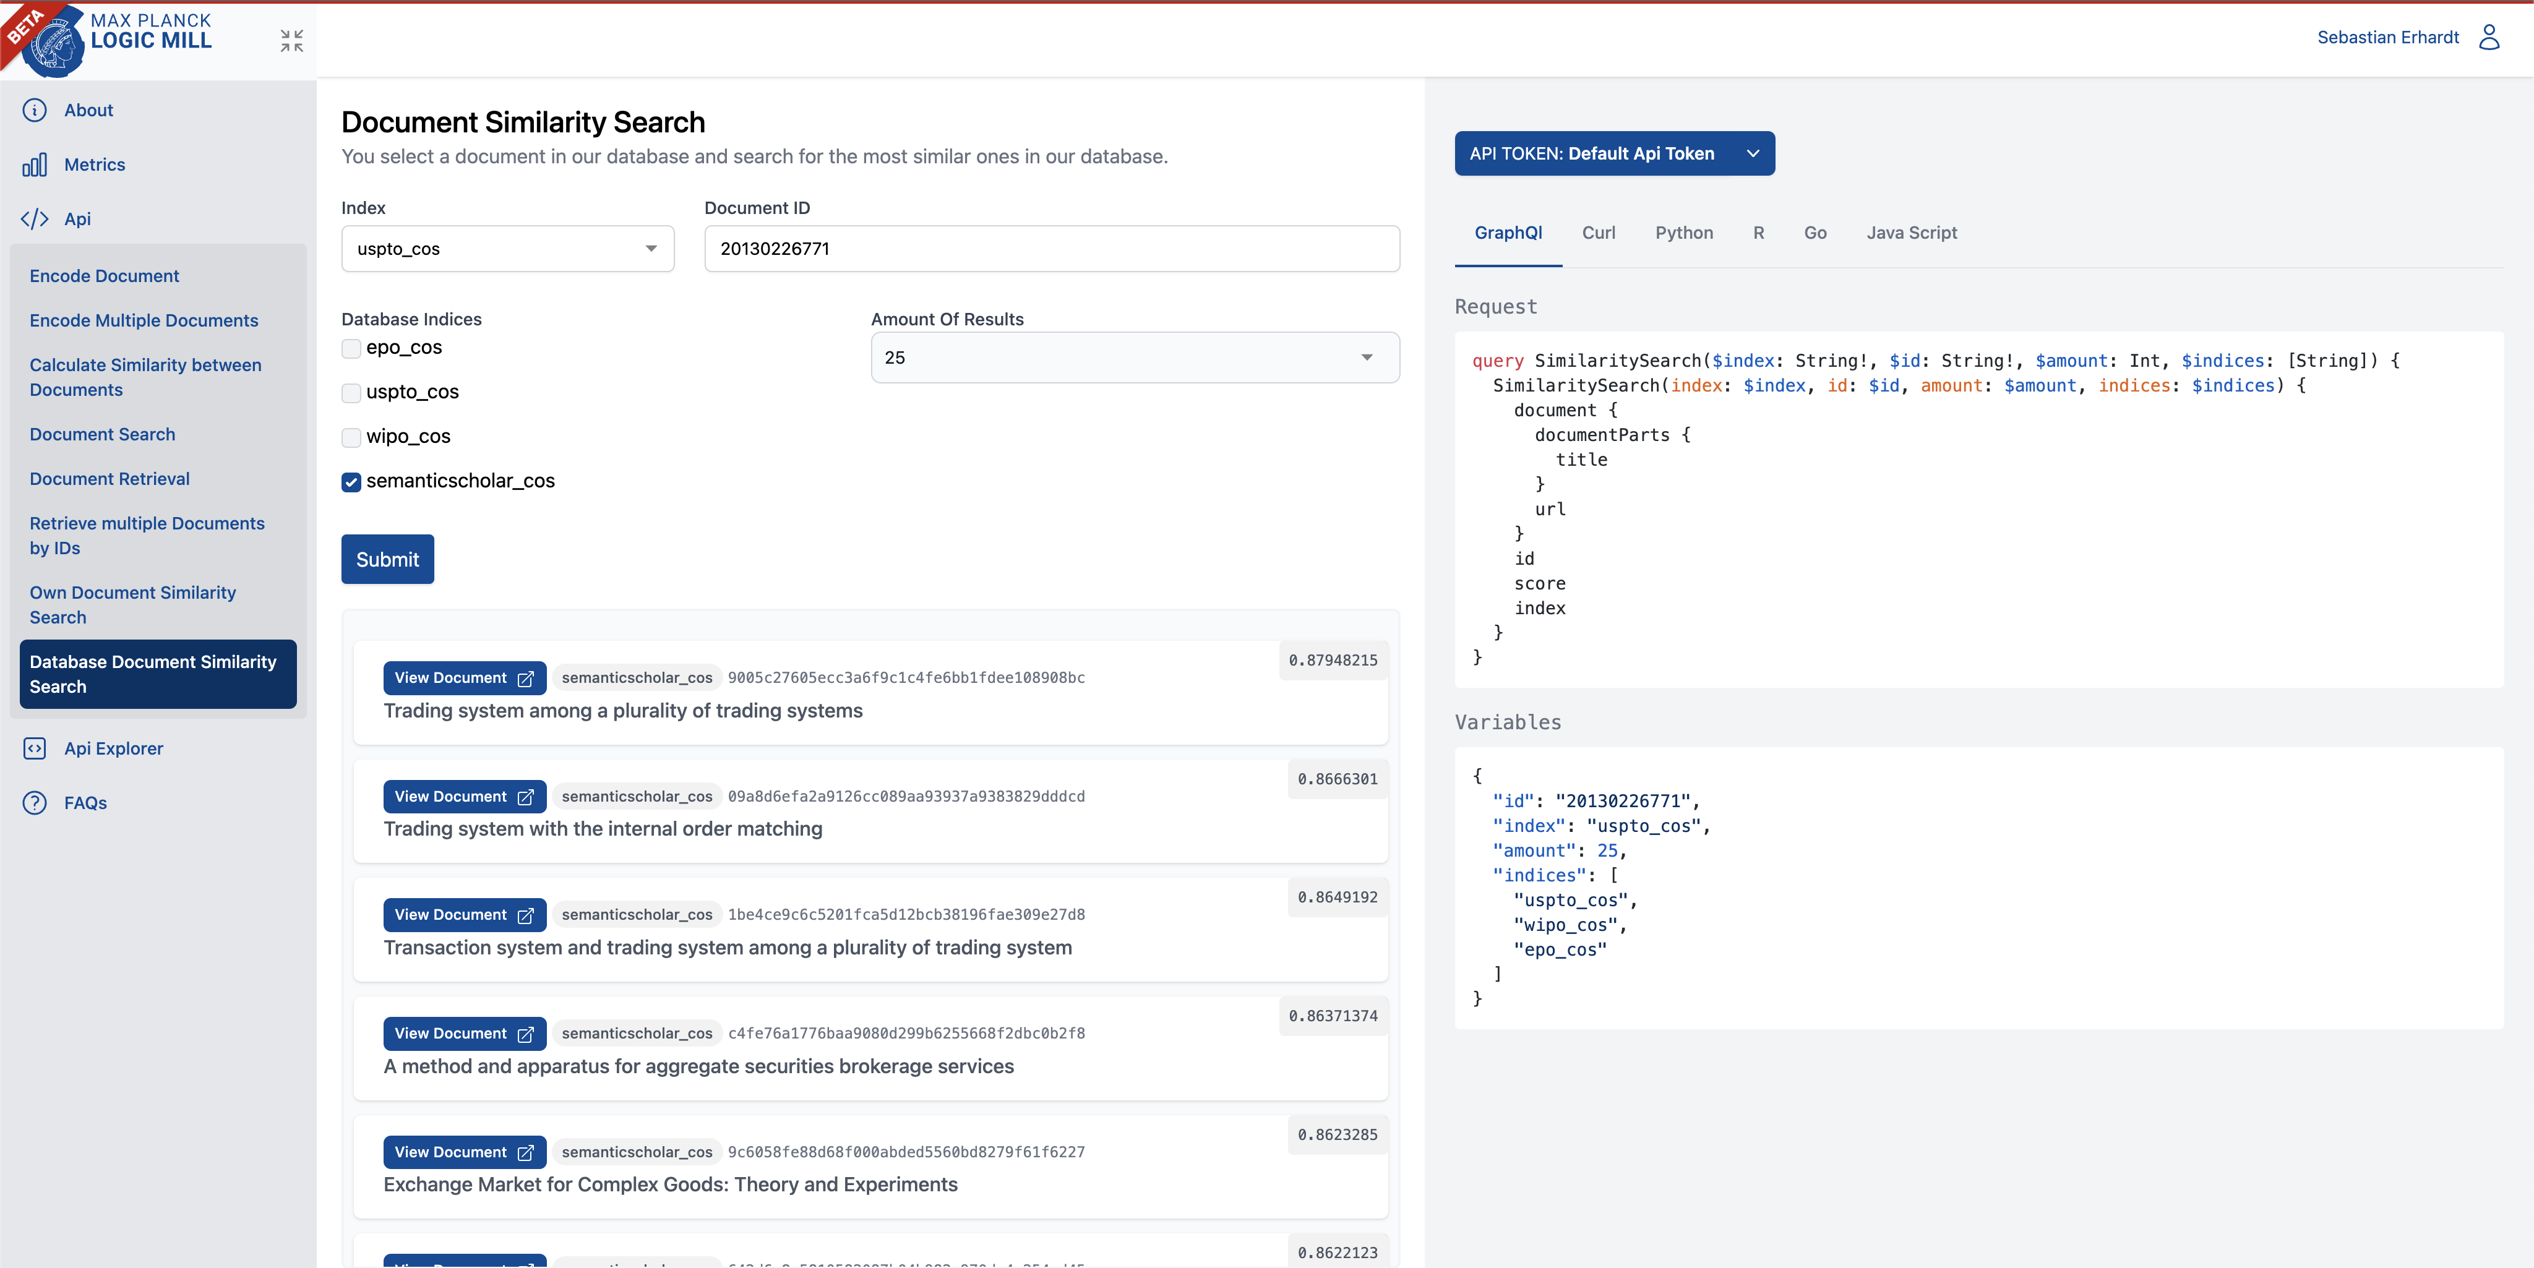Switch to the Go tab

click(1815, 233)
